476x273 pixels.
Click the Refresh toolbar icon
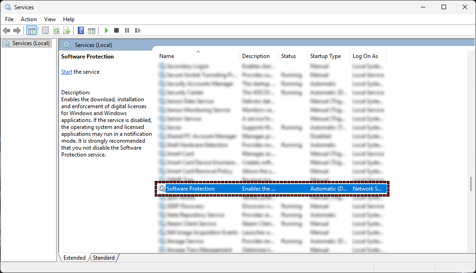[x=56, y=30]
